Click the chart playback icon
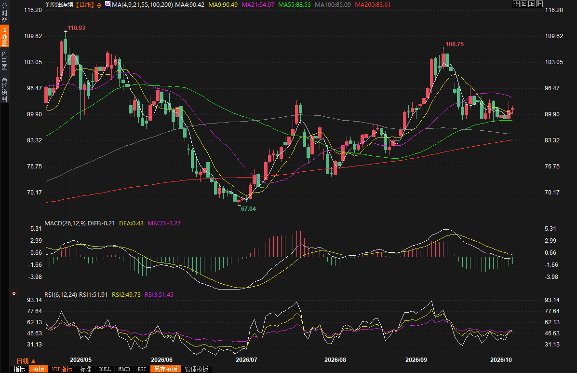The height and width of the screenshot is (373, 577). [x=532, y=4]
